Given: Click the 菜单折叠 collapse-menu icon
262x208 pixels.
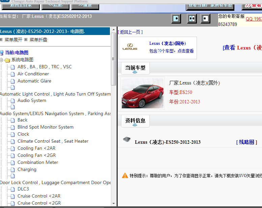Looking at the screenshot, I should [26, 40].
